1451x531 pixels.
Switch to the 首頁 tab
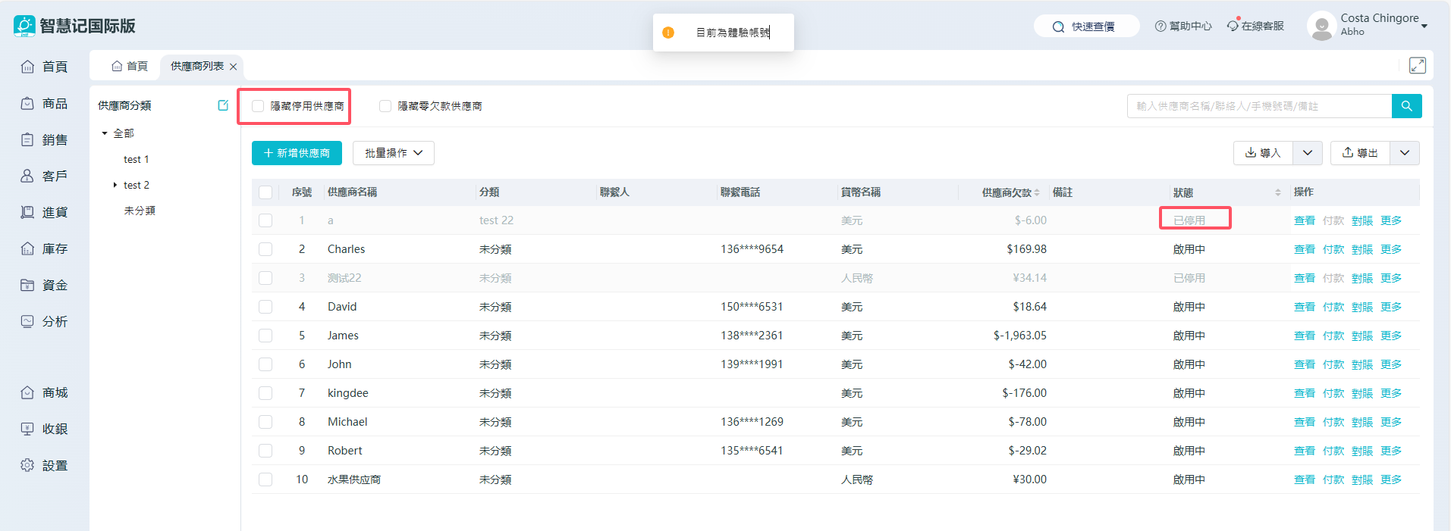point(130,66)
